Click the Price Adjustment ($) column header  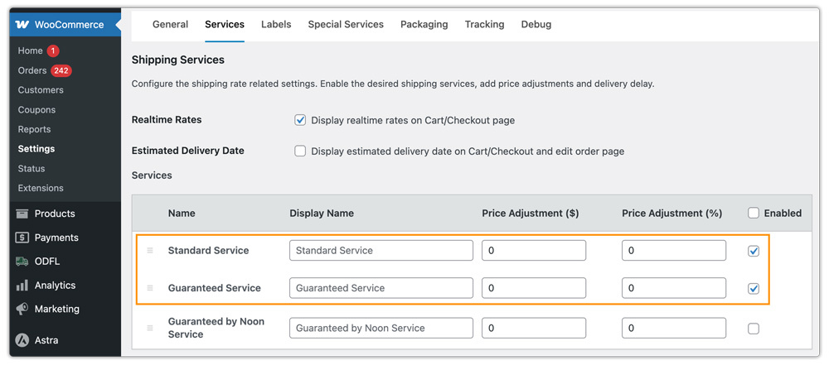[531, 214]
